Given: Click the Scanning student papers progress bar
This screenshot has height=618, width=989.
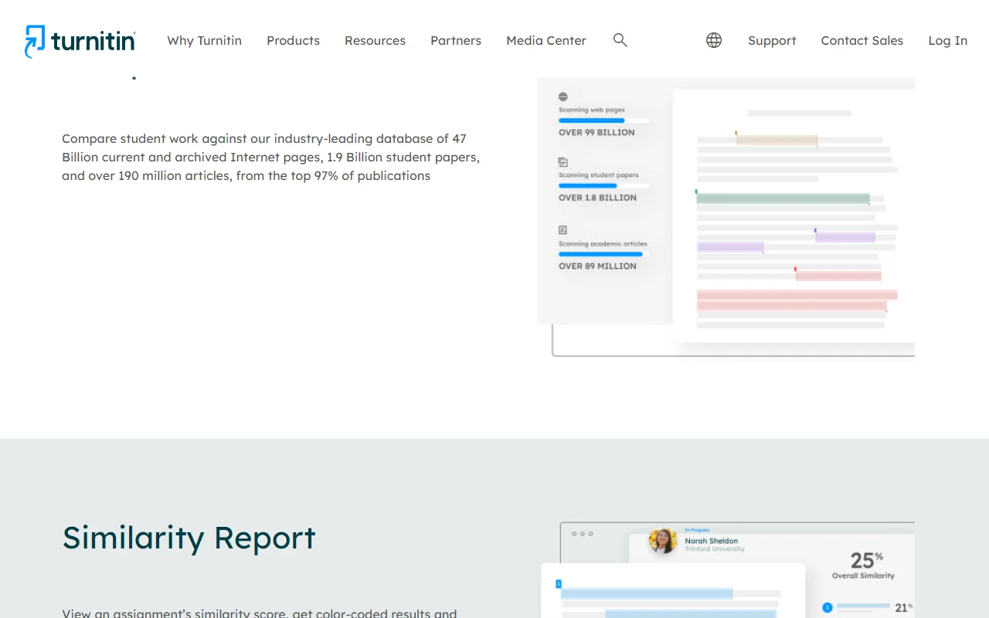Looking at the screenshot, I should [603, 185].
